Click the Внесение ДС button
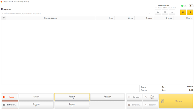 (x=36, y=105)
